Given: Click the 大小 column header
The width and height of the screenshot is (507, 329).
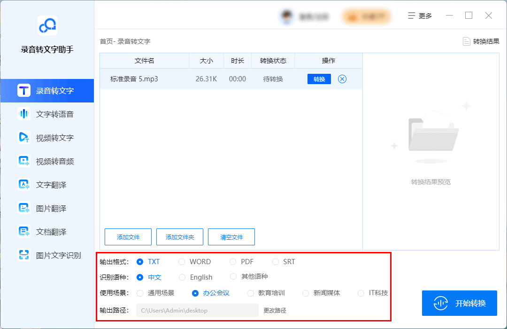Looking at the screenshot, I should [x=206, y=61].
